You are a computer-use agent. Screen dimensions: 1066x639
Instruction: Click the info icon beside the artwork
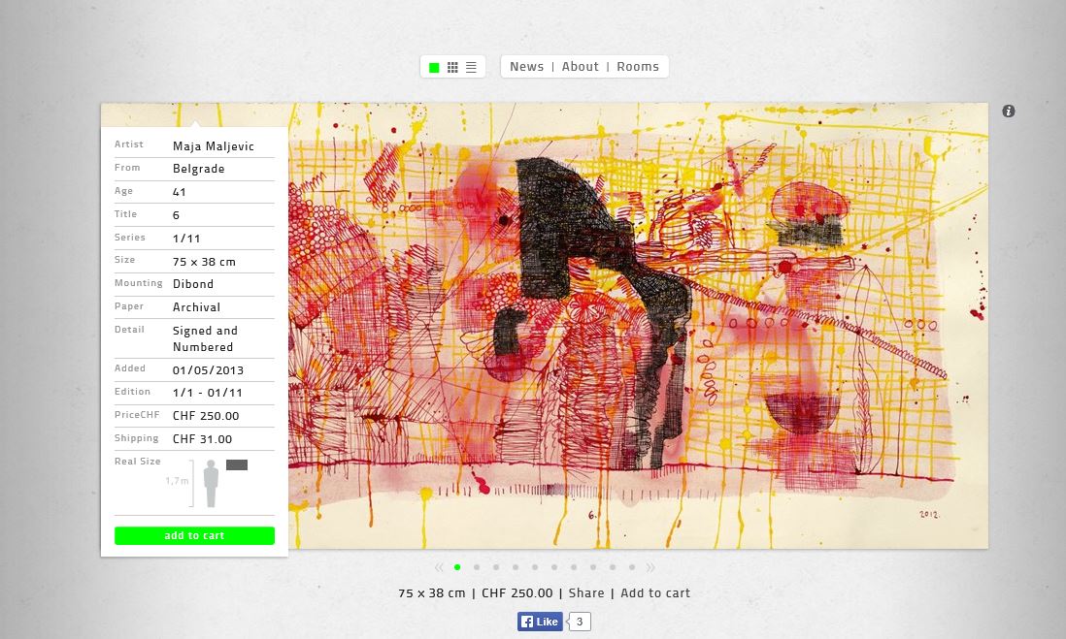[1009, 112]
